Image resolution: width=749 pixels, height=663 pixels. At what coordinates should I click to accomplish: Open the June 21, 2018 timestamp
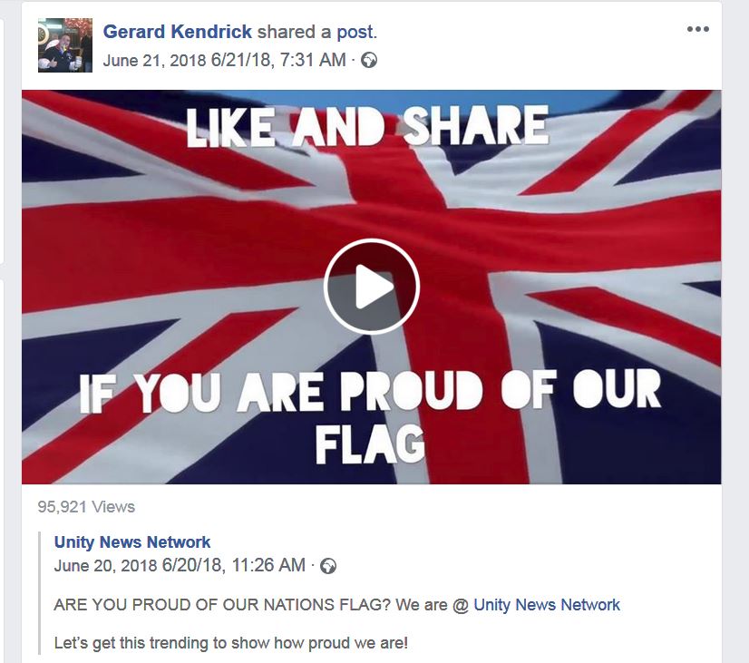coord(154,61)
